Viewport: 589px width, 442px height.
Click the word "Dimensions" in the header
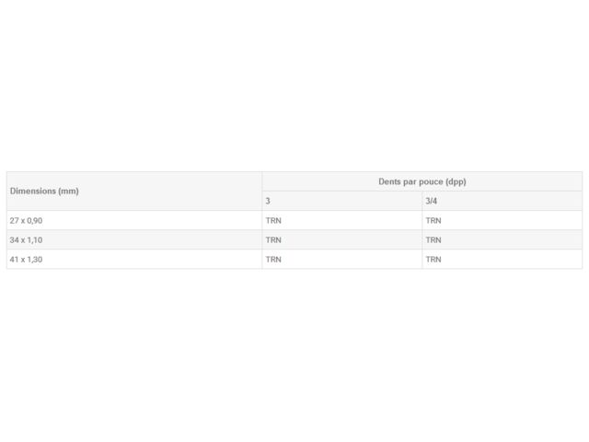point(33,192)
